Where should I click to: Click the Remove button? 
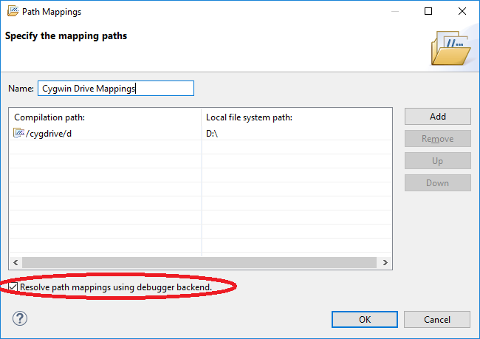[x=438, y=139]
